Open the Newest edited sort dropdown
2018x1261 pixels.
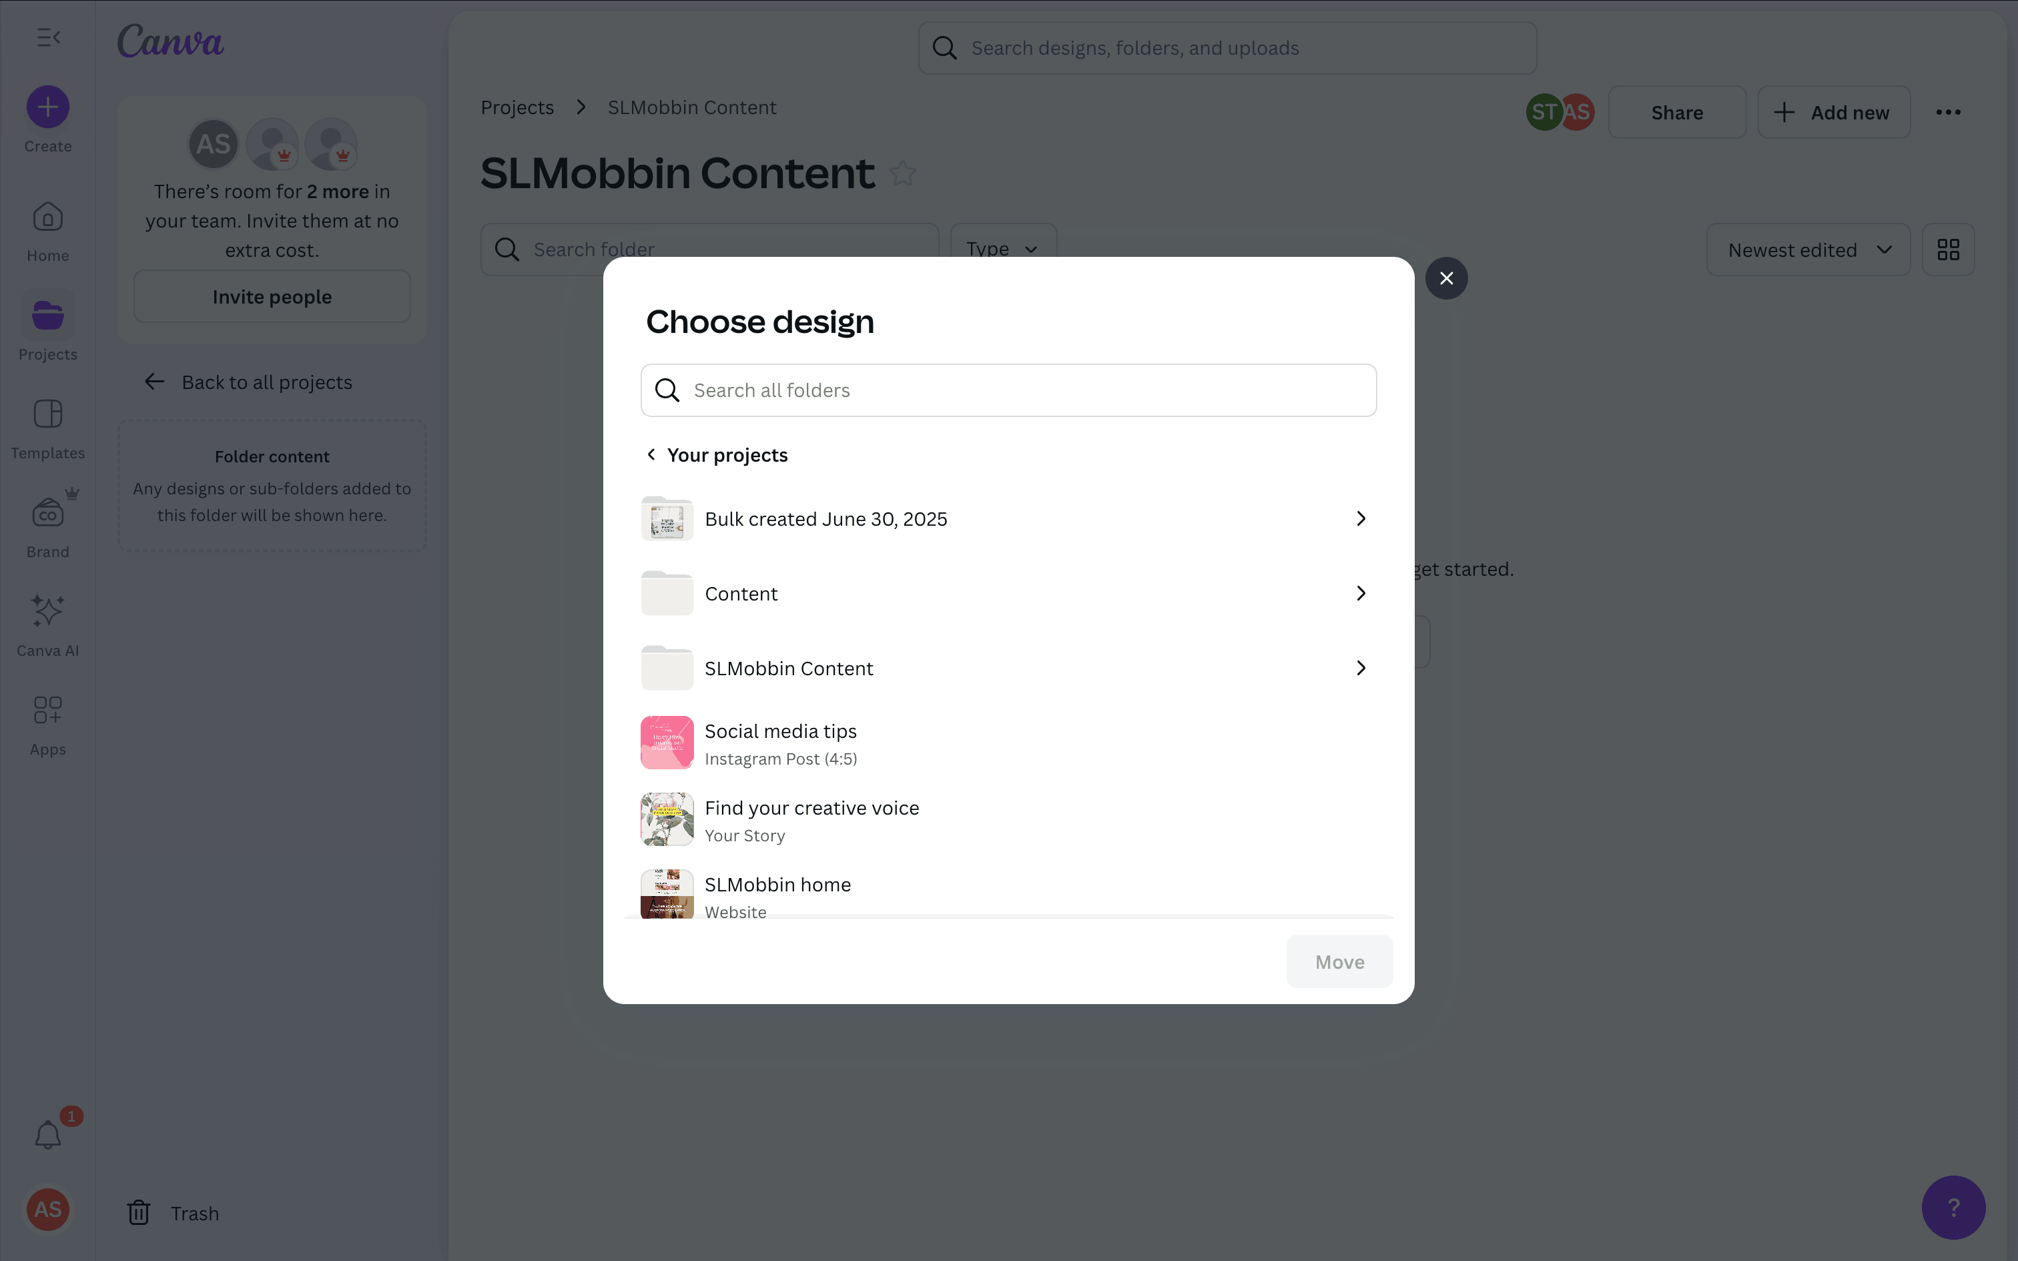(x=1808, y=250)
